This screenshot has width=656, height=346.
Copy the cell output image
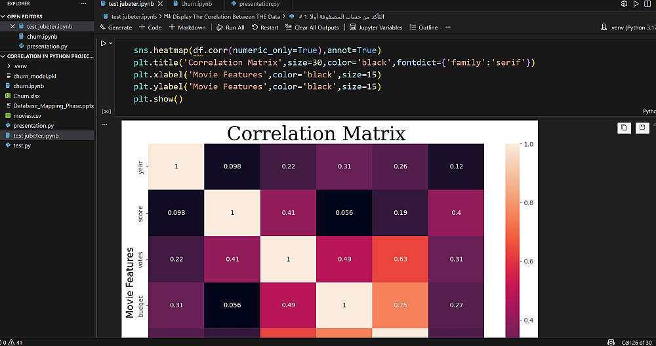click(624, 128)
